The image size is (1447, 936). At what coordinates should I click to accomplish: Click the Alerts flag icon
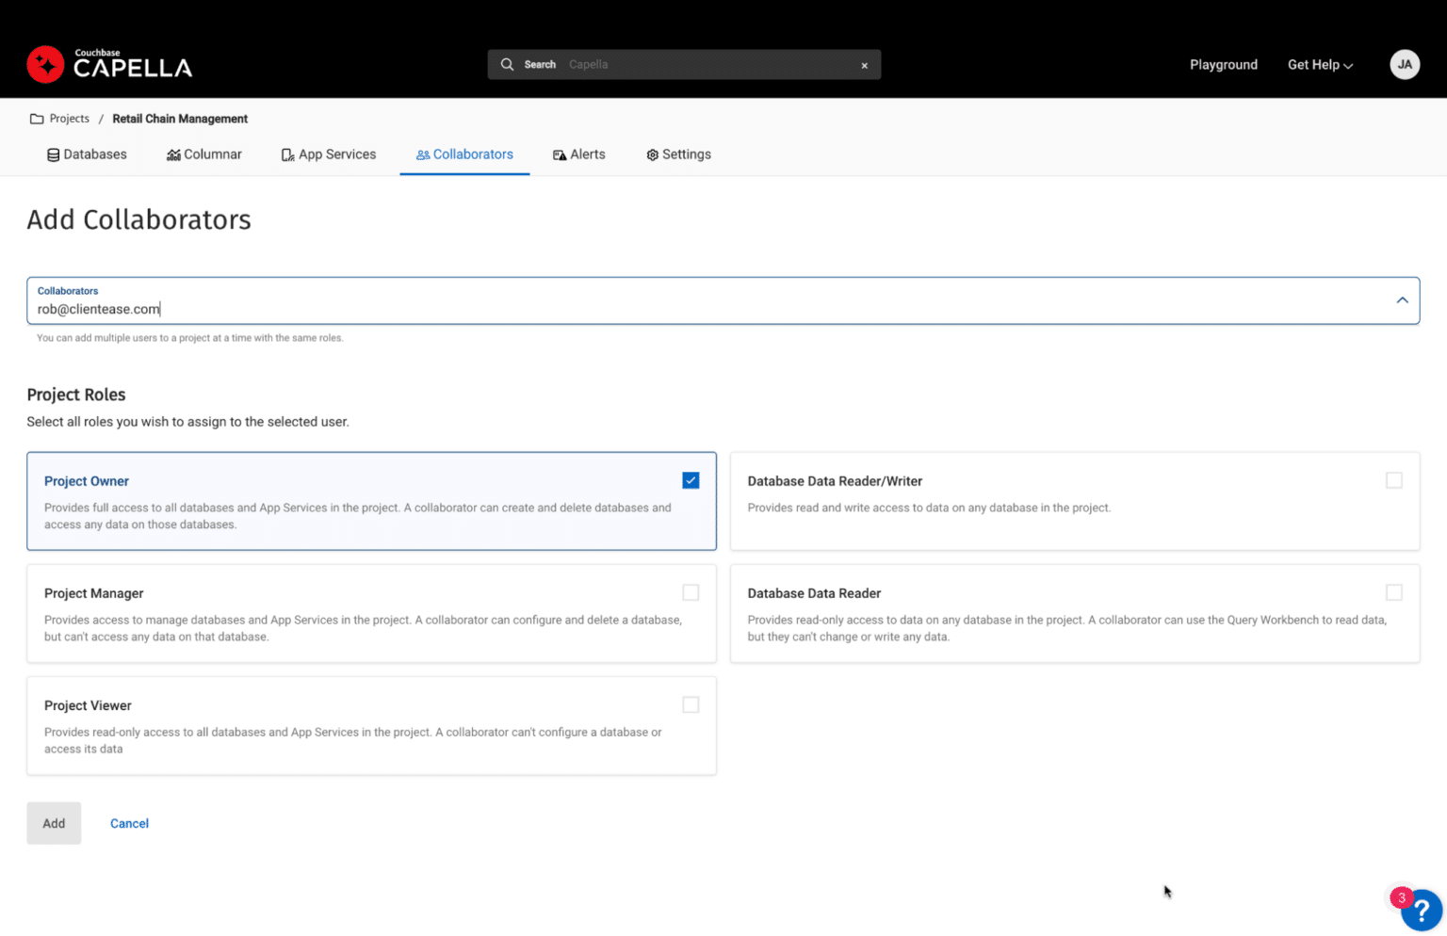tap(560, 153)
